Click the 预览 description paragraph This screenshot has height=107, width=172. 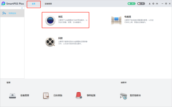click(x=73, y=21)
